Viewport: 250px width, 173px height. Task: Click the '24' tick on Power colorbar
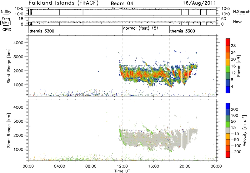[233, 52]
